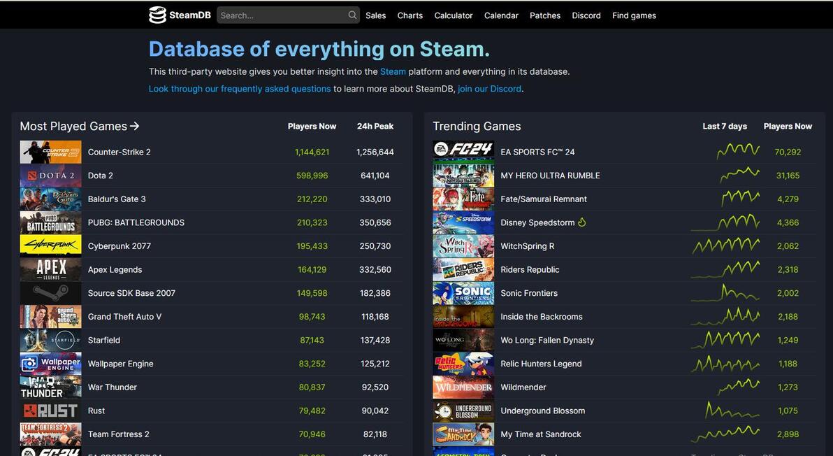Click EA SPORTS FC 24 players 70,292
This screenshot has height=456, width=833.
[x=788, y=152]
